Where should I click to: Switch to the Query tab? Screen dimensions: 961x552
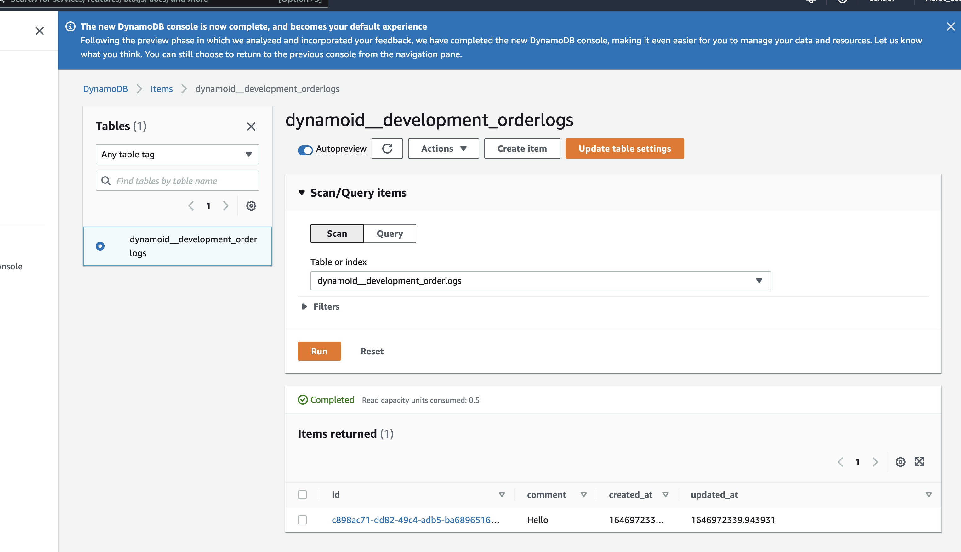pyautogui.click(x=390, y=234)
